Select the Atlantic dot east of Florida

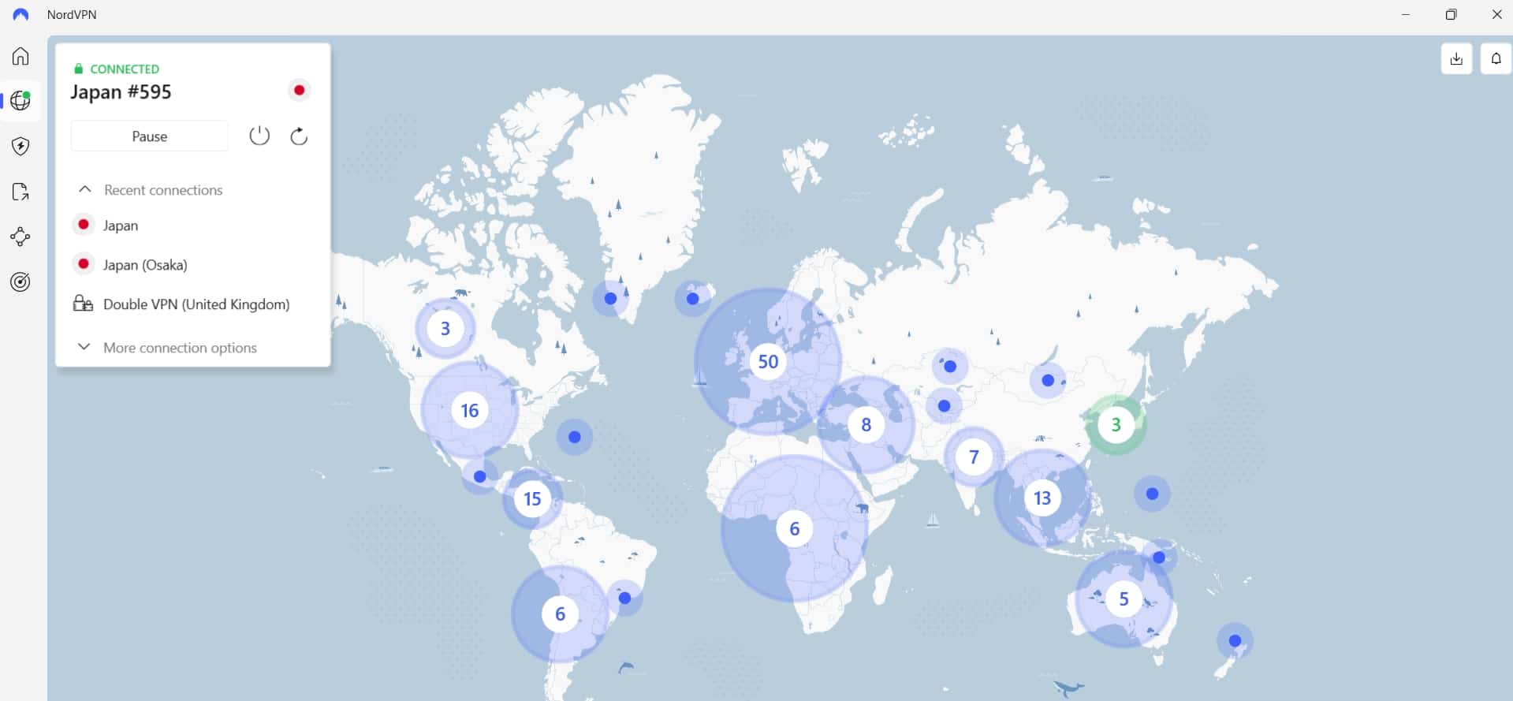pos(575,437)
